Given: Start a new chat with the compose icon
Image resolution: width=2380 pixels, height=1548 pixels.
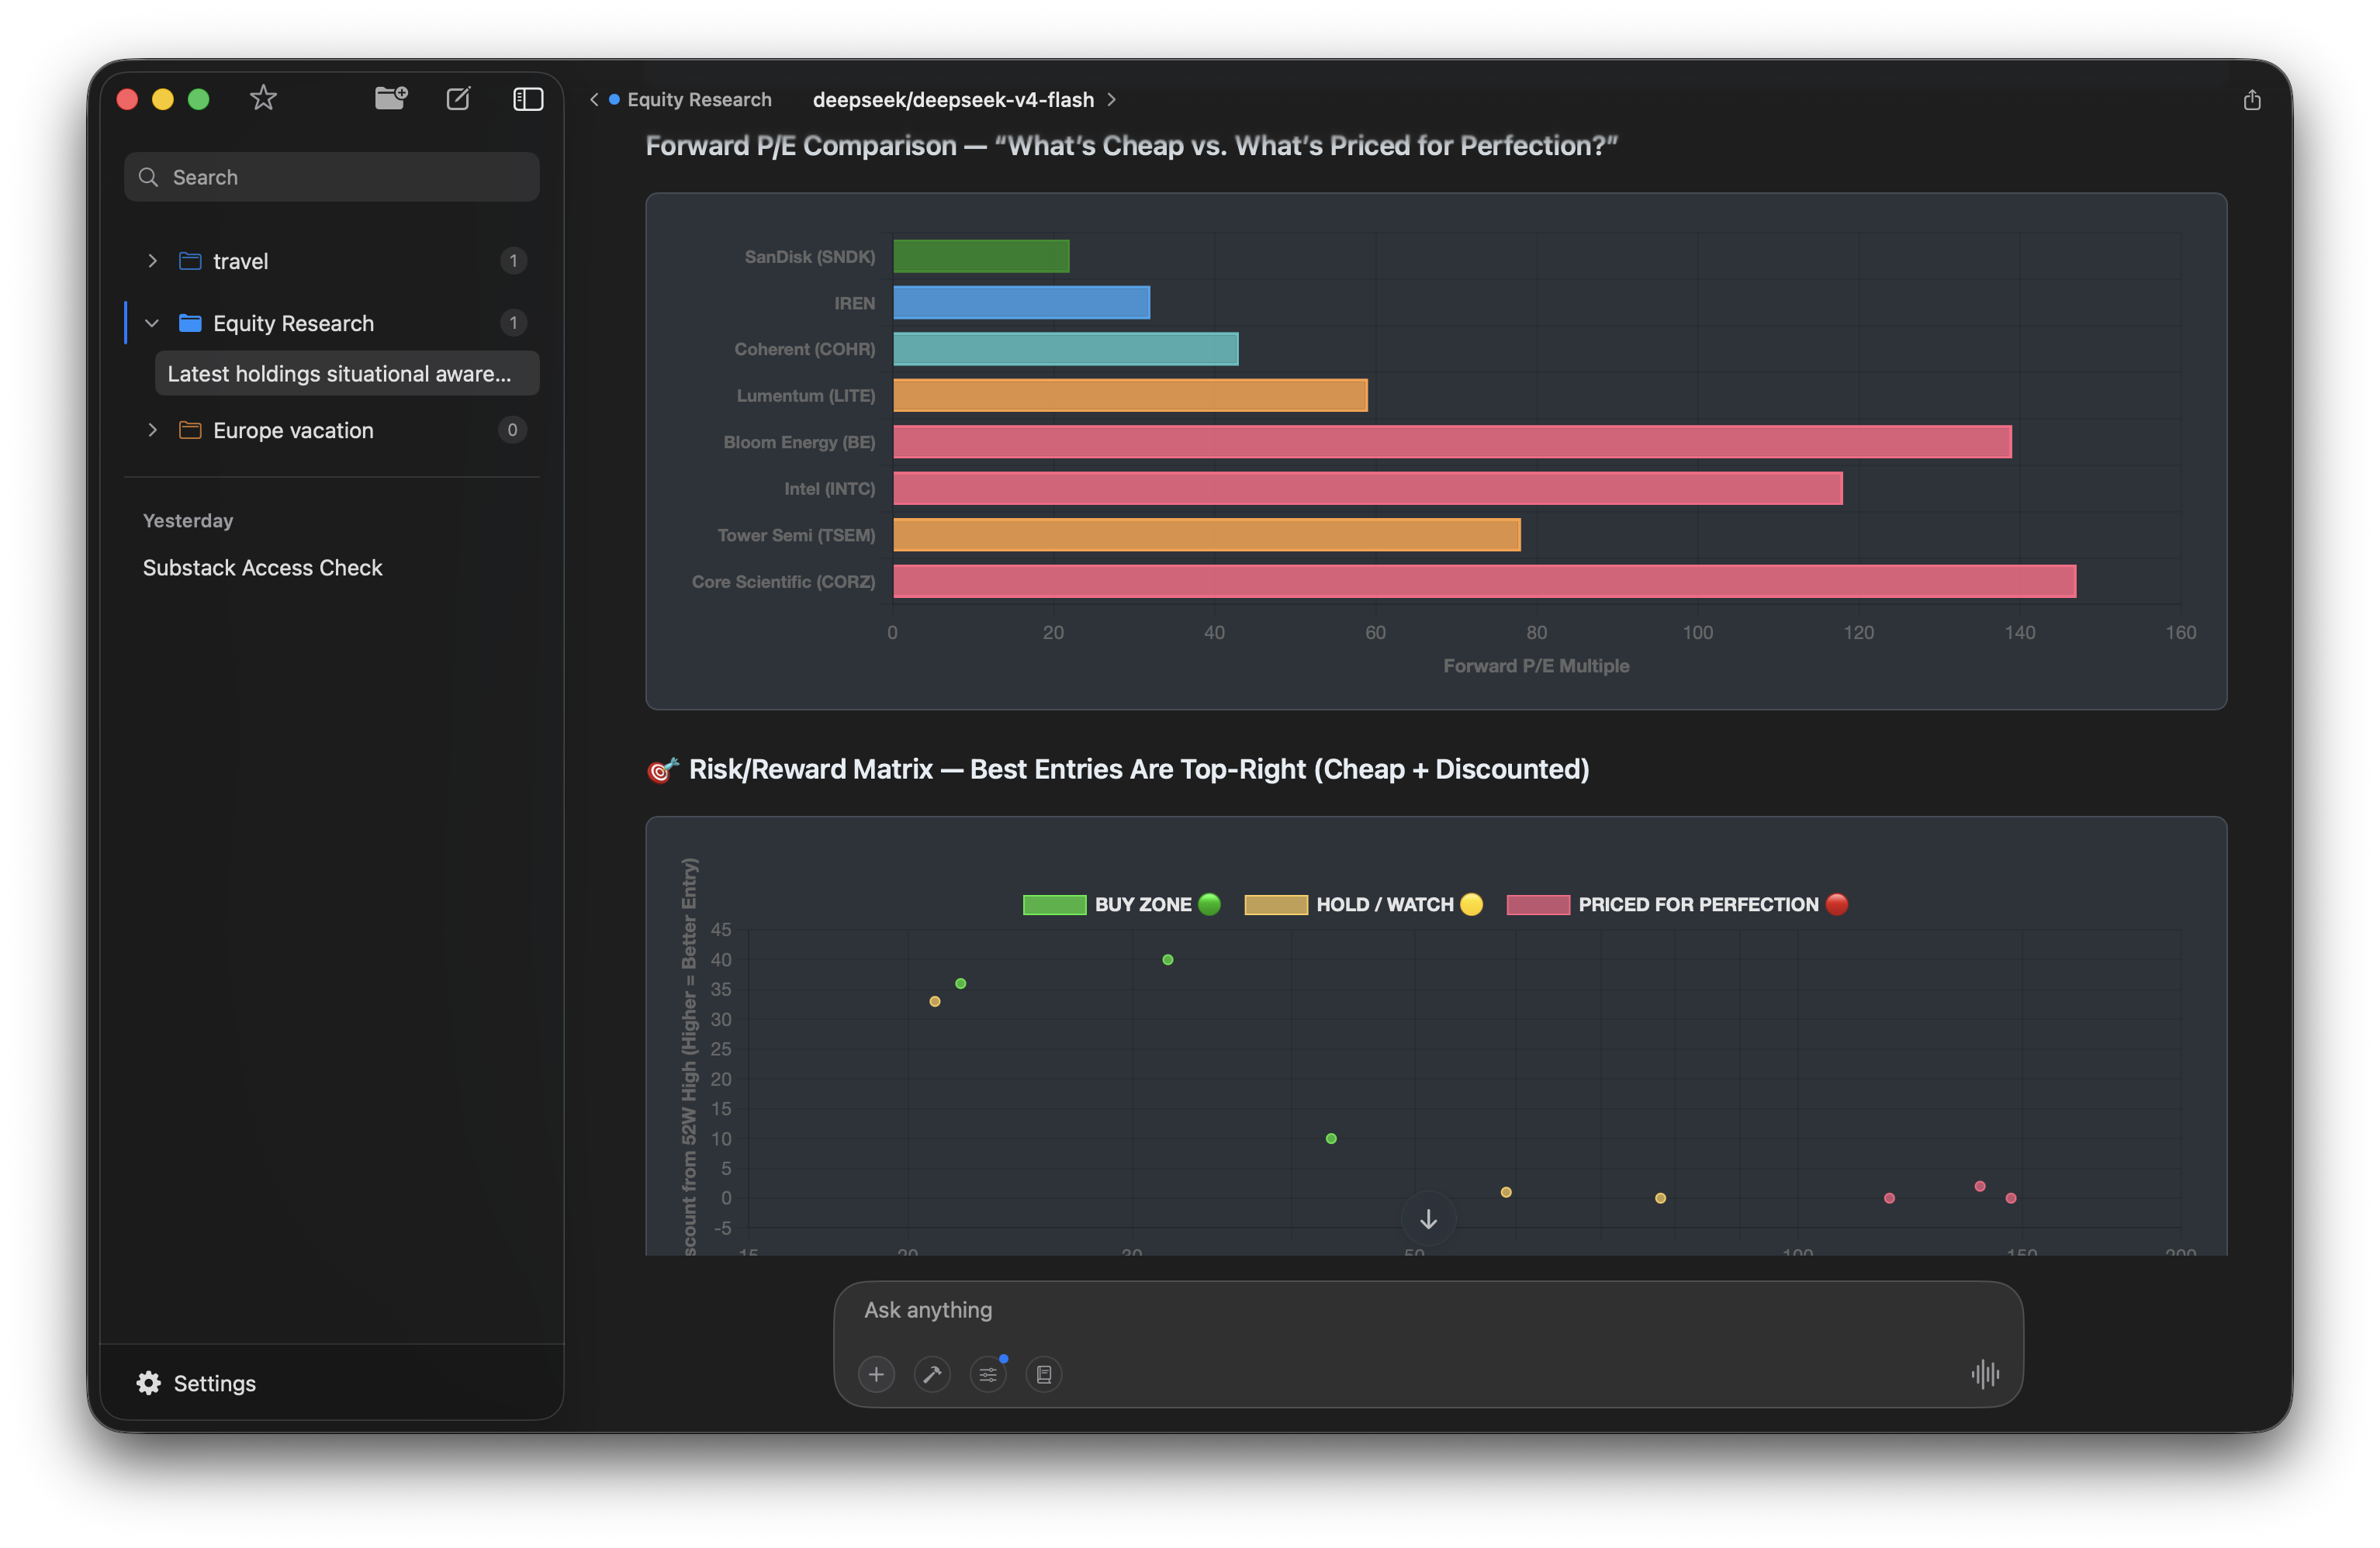Looking at the screenshot, I should click(458, 98).
